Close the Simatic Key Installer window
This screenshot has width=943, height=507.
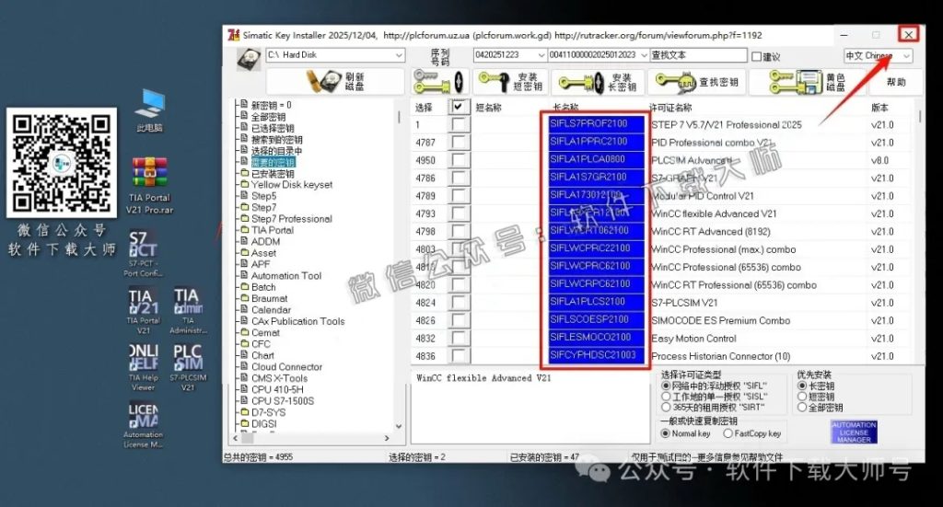point(909,34)
